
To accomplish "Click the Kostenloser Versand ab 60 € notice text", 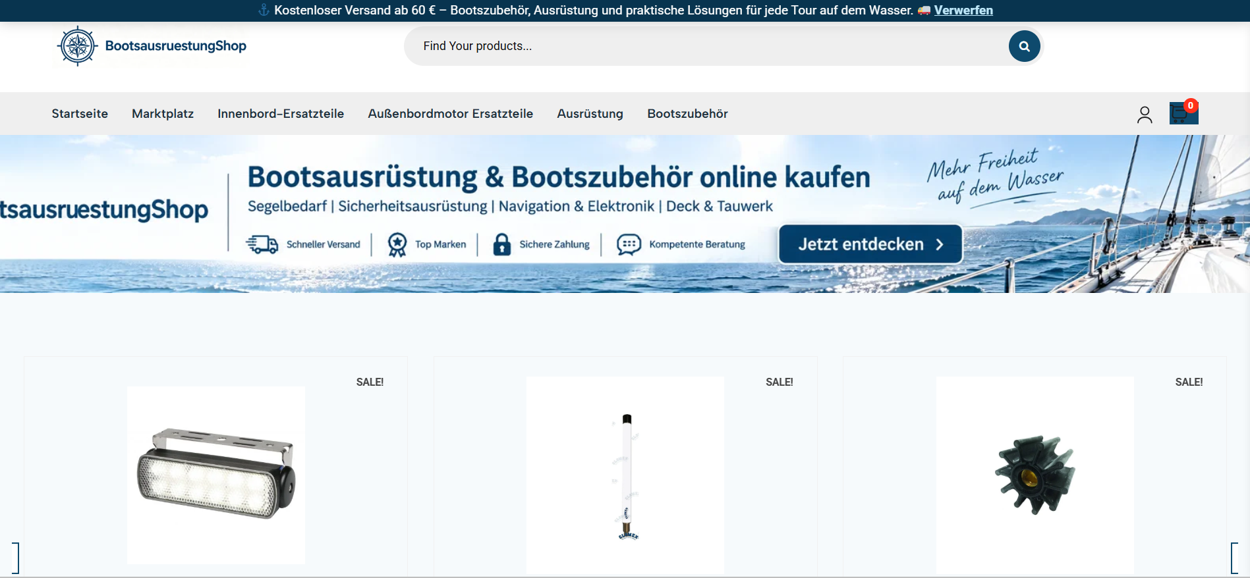I will [594, 11].
